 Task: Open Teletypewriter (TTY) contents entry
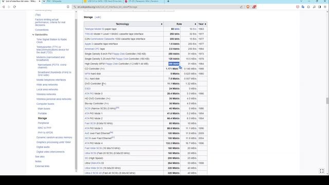pyautogui.click(x=52, y=50)
